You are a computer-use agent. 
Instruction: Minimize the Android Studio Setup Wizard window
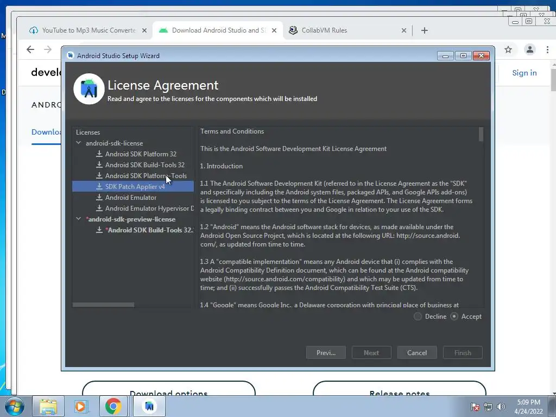tap(445, 56)
